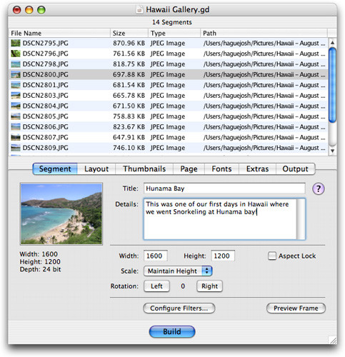345x357 pixels.
Task: Go to the Fonts tab
Action: coord(221,169)
